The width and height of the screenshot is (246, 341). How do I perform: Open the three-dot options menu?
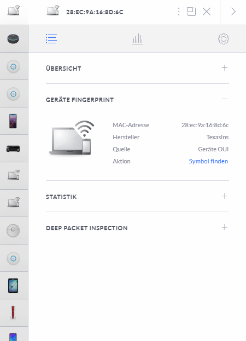[x=179, y=12]
